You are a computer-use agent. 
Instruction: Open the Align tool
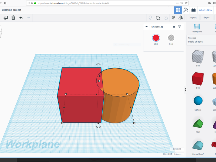[x=173, y=18]
